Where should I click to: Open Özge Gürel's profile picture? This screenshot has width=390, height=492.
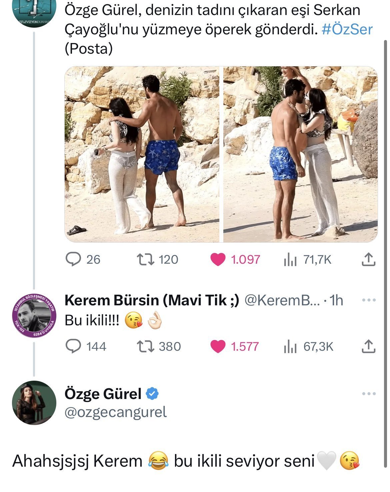point(34,402)
